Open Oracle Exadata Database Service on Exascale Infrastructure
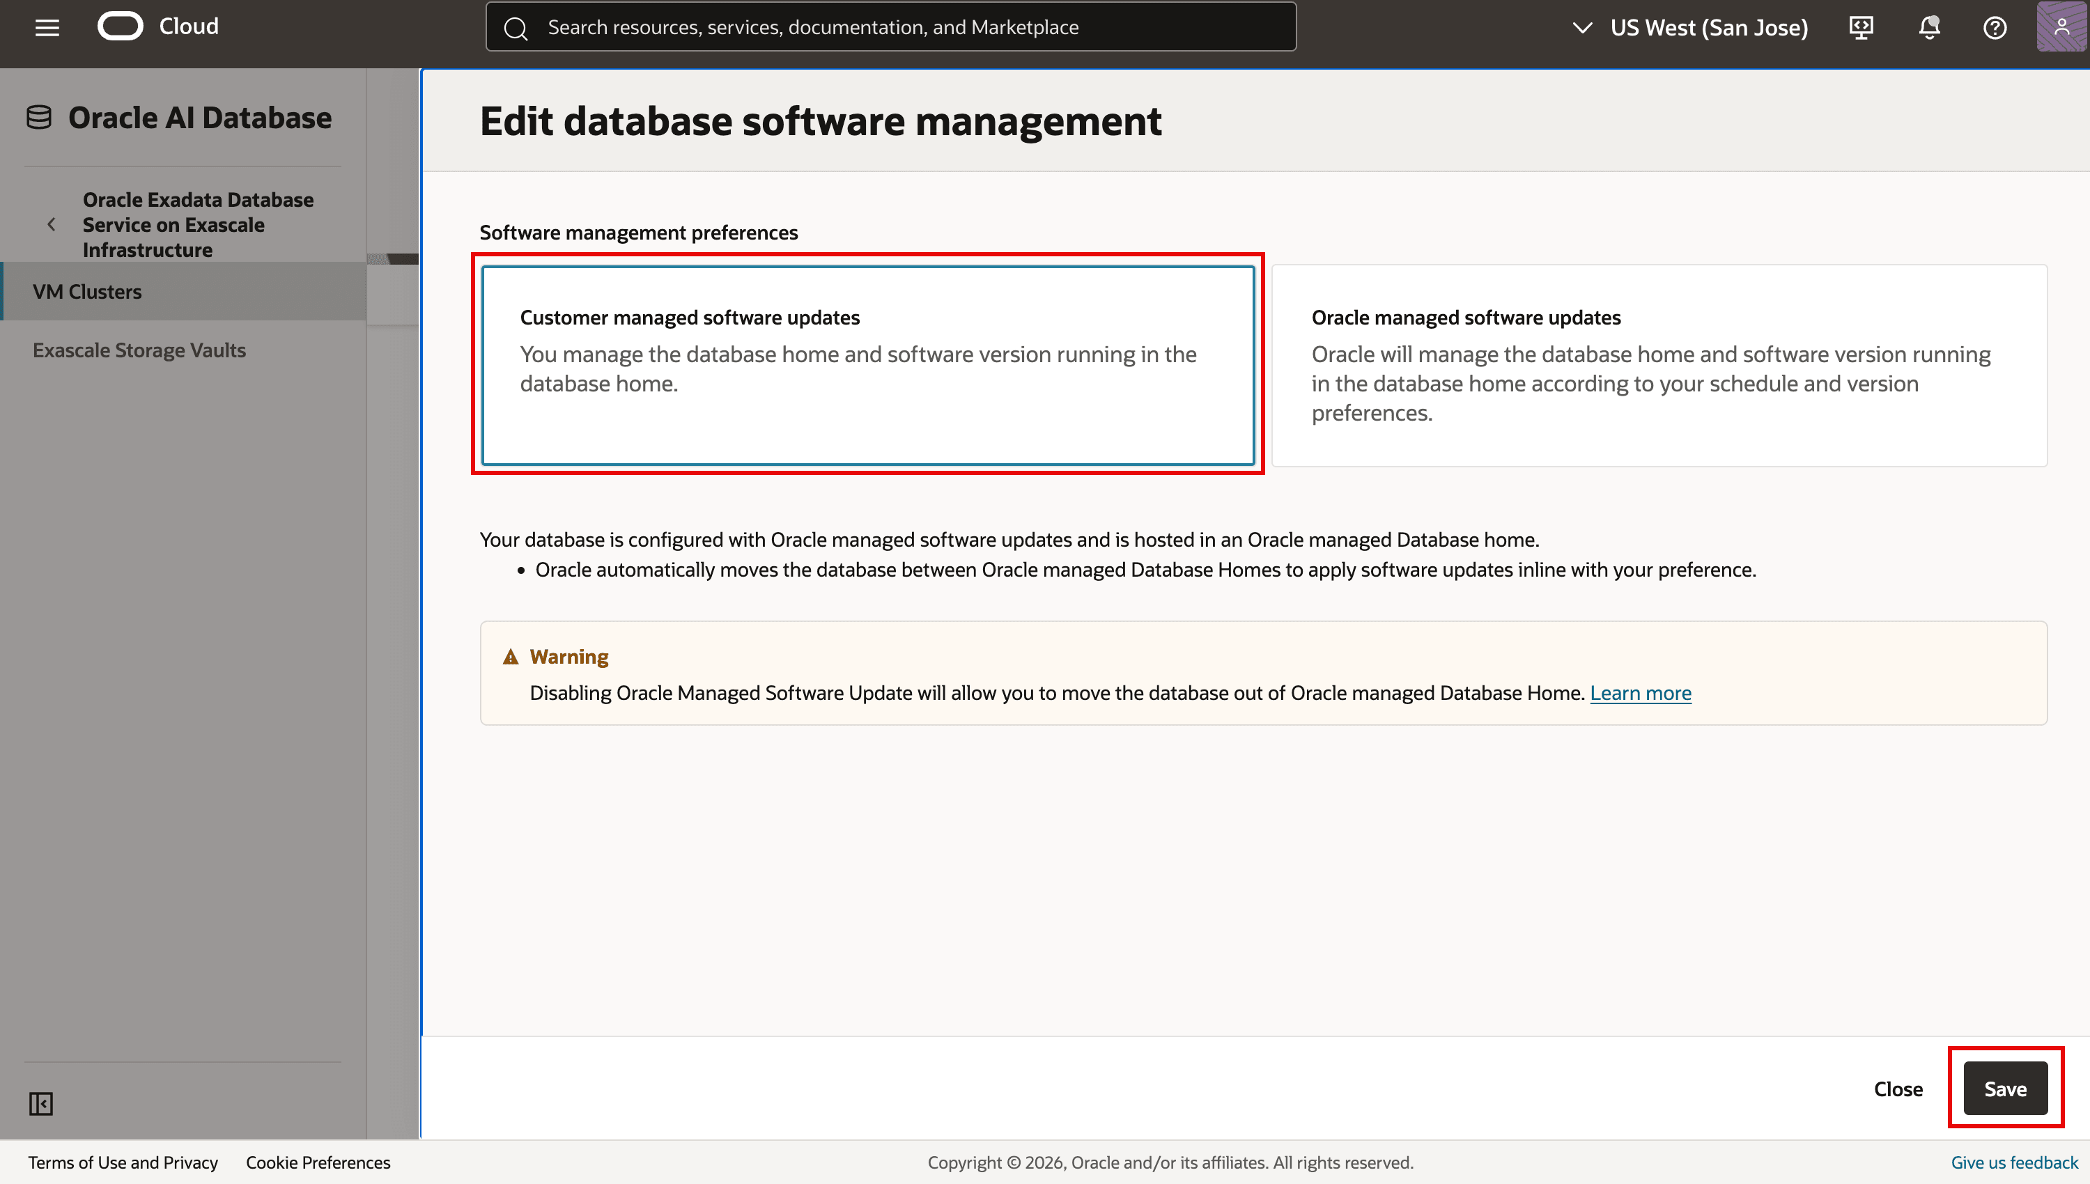The image size is (2090, 1184). tap(198, 224)
